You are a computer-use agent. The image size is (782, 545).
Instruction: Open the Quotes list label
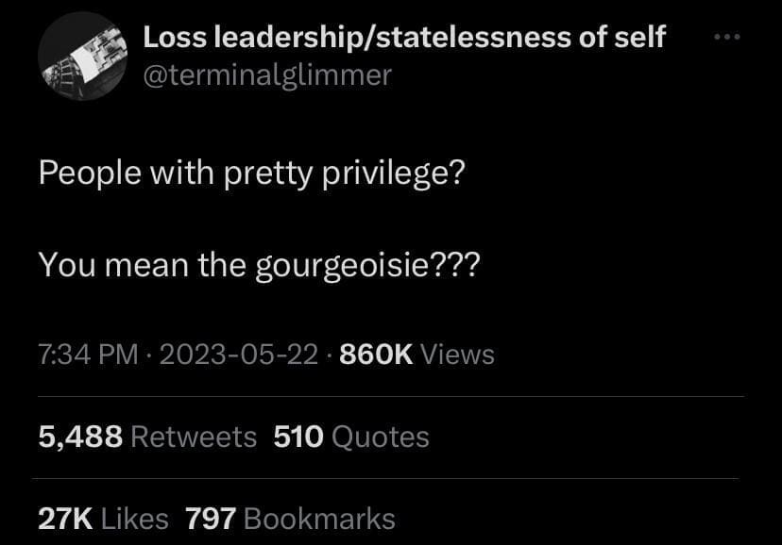pyautogui.click(x=380, y=436)
